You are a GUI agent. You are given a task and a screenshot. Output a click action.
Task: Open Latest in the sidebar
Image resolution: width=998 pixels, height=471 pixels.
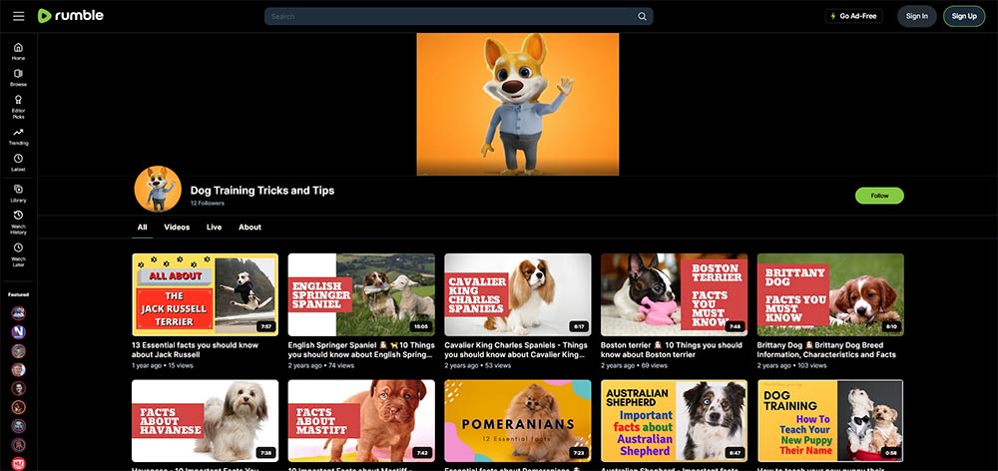click(x=18, y=163)
